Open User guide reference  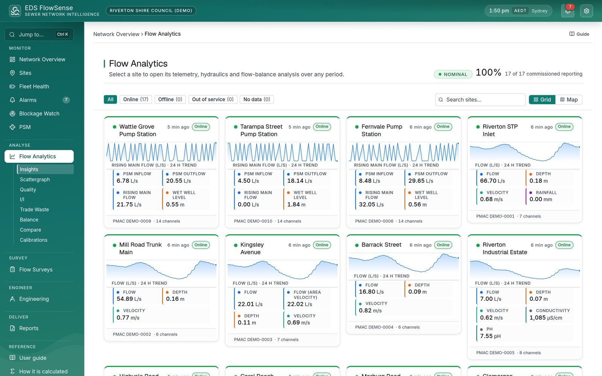39,358
